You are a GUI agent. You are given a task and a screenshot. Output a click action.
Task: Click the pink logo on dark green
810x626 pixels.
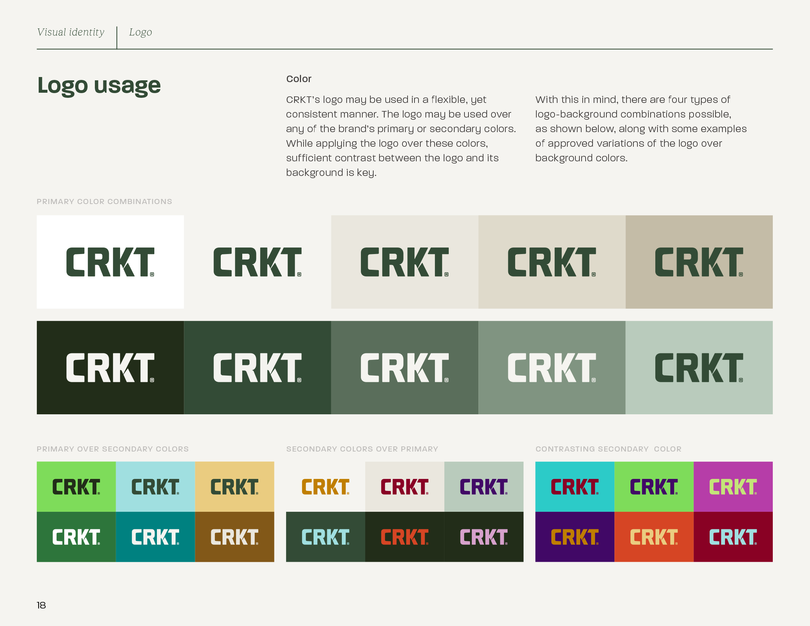point(483,537)
